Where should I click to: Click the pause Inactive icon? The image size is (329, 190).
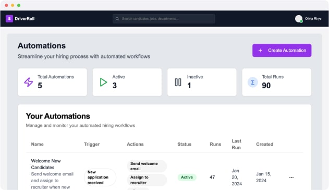(x=178, y=82)
